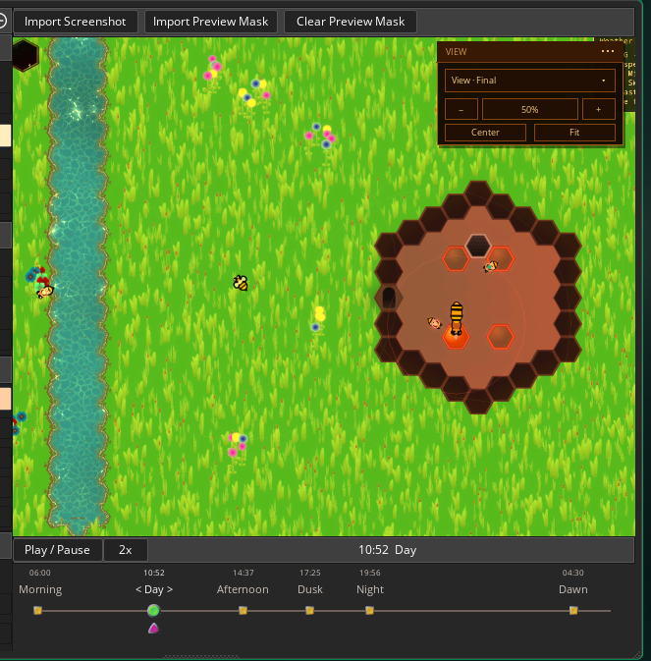This screenshot has height=661, width=651.
Task: Select the Dawn timeline marker
Action: [573, 610]
